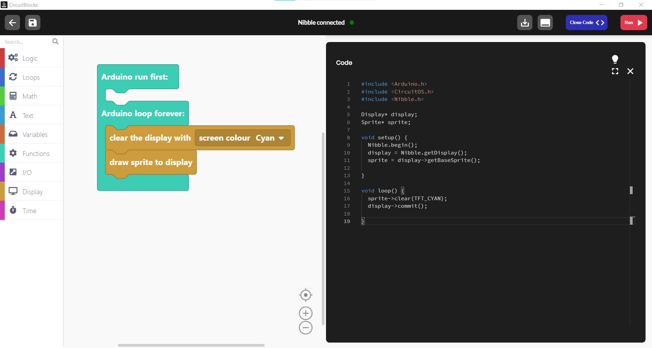The image size is (652, 348).
Task: Close the Code panel with the X
Action: [630, 71]
